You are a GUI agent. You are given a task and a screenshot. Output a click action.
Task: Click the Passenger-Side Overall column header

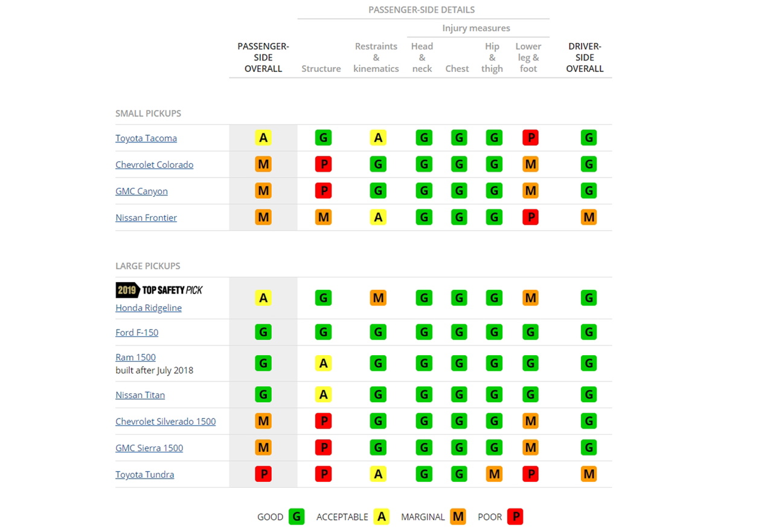pos(263,57)
